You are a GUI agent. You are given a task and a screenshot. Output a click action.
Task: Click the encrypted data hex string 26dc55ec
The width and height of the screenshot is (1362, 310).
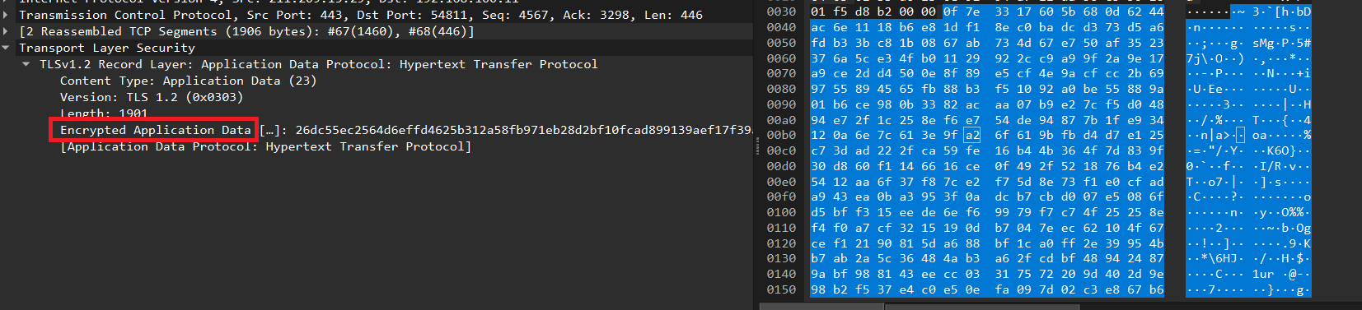(523, 130)
